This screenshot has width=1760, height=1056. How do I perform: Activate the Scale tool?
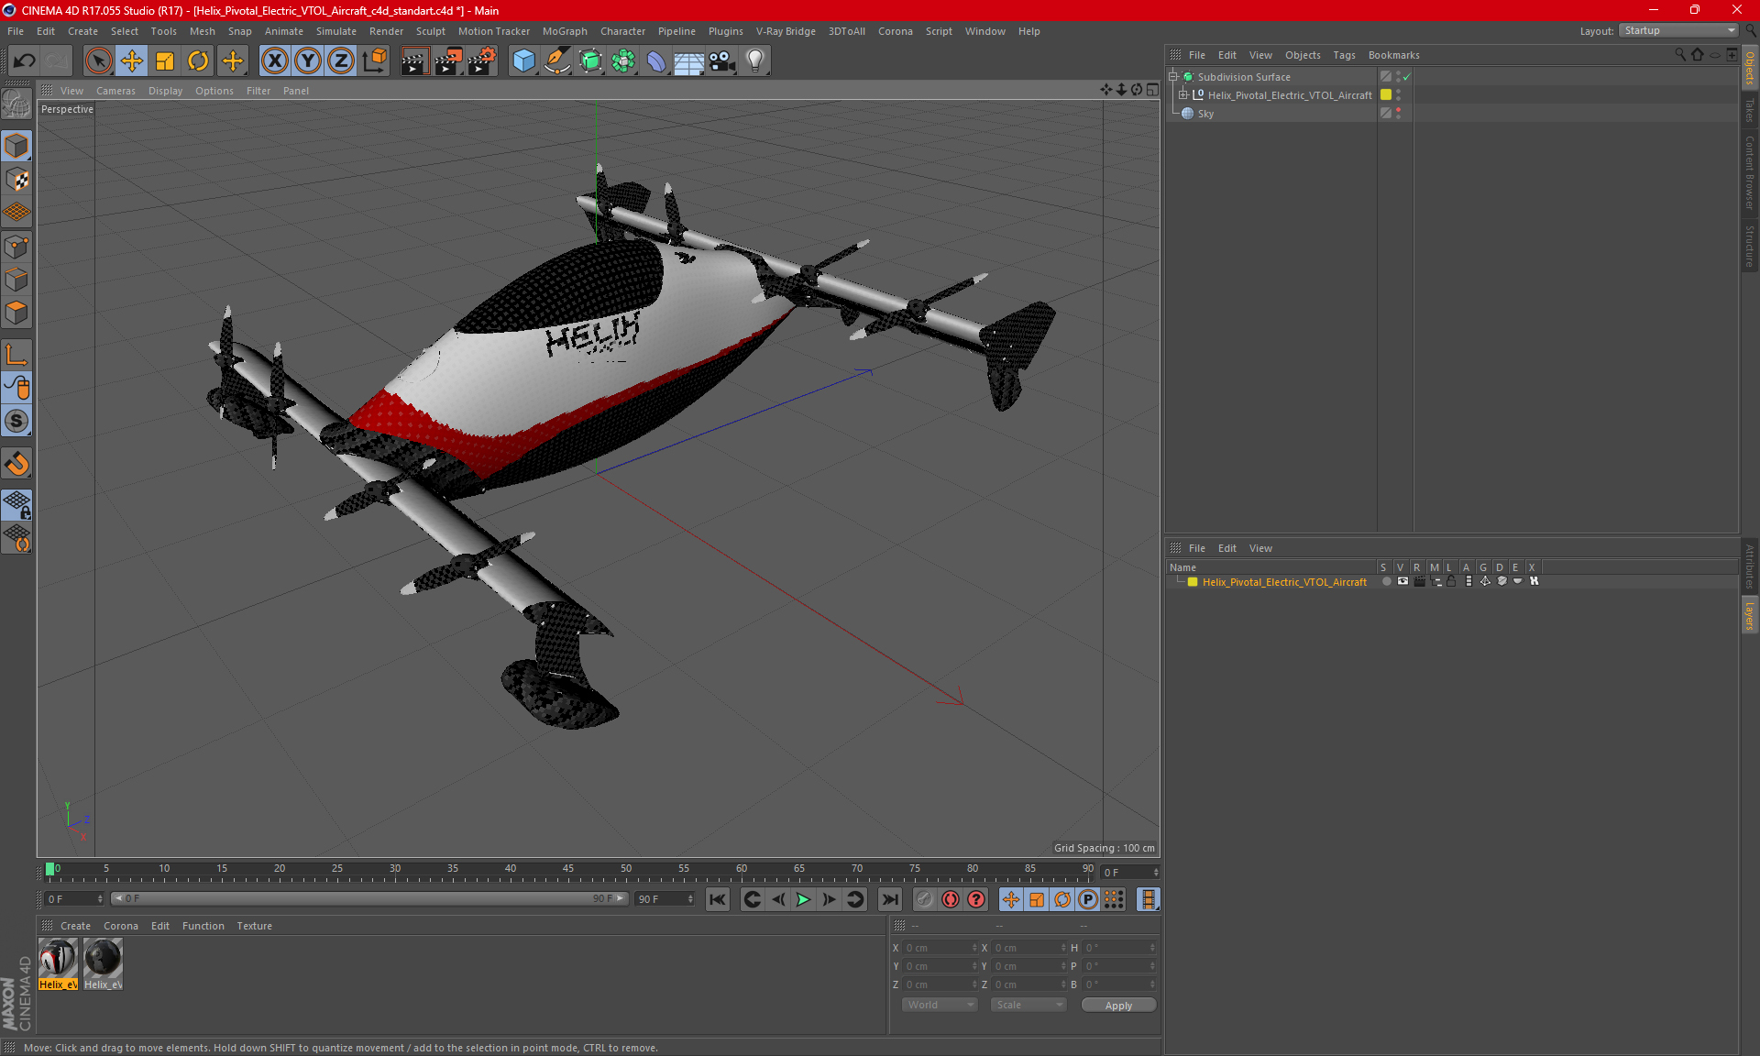click(165, 61)
